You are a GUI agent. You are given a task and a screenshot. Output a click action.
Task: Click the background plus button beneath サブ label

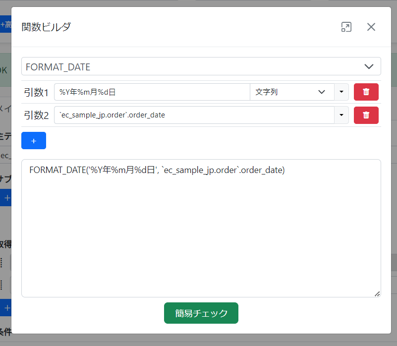(5, 198)
